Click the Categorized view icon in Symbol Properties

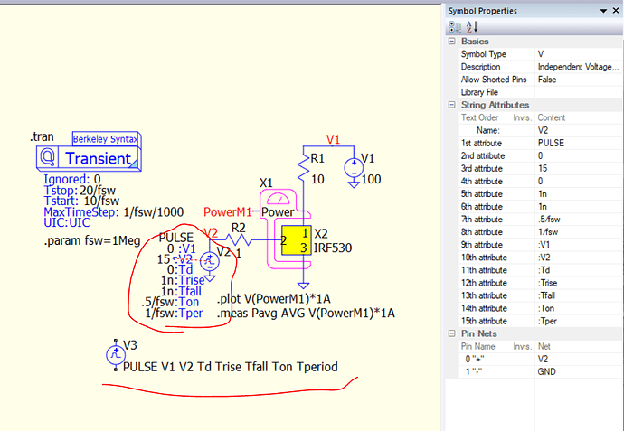tap(452, 27)
